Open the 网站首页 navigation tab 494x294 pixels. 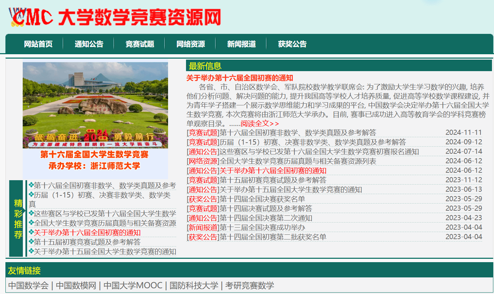point(38,44)
